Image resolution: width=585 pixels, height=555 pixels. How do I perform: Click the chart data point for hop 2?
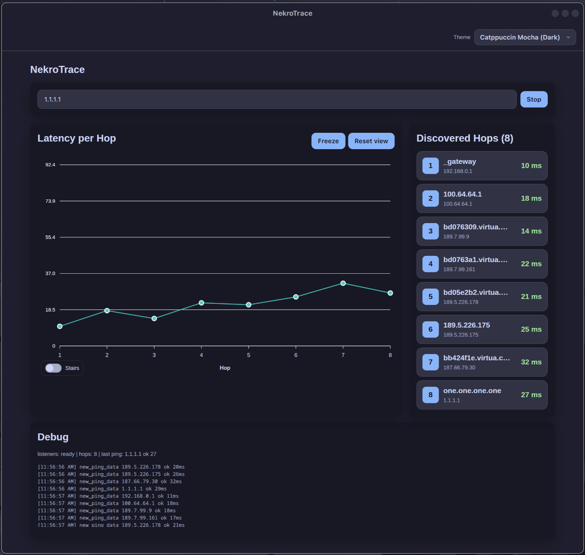107,311
